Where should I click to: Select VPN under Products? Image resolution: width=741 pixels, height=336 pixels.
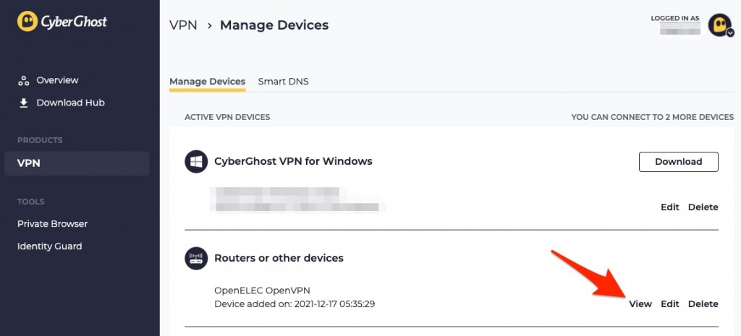(77, 163)
